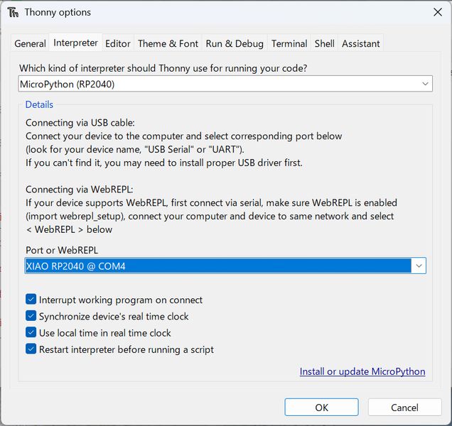Click the 'Thonny options' window title
The image size is (452, 426).
pyautogui.click(x=58, y=12)
